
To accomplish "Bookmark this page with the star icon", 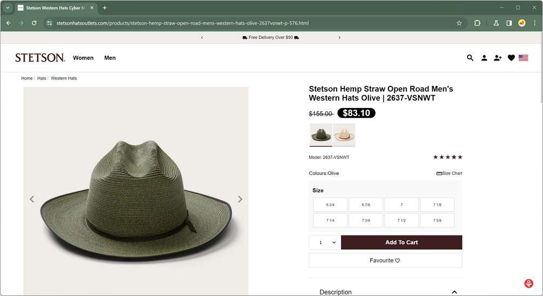I will click(x=459, y=23).
